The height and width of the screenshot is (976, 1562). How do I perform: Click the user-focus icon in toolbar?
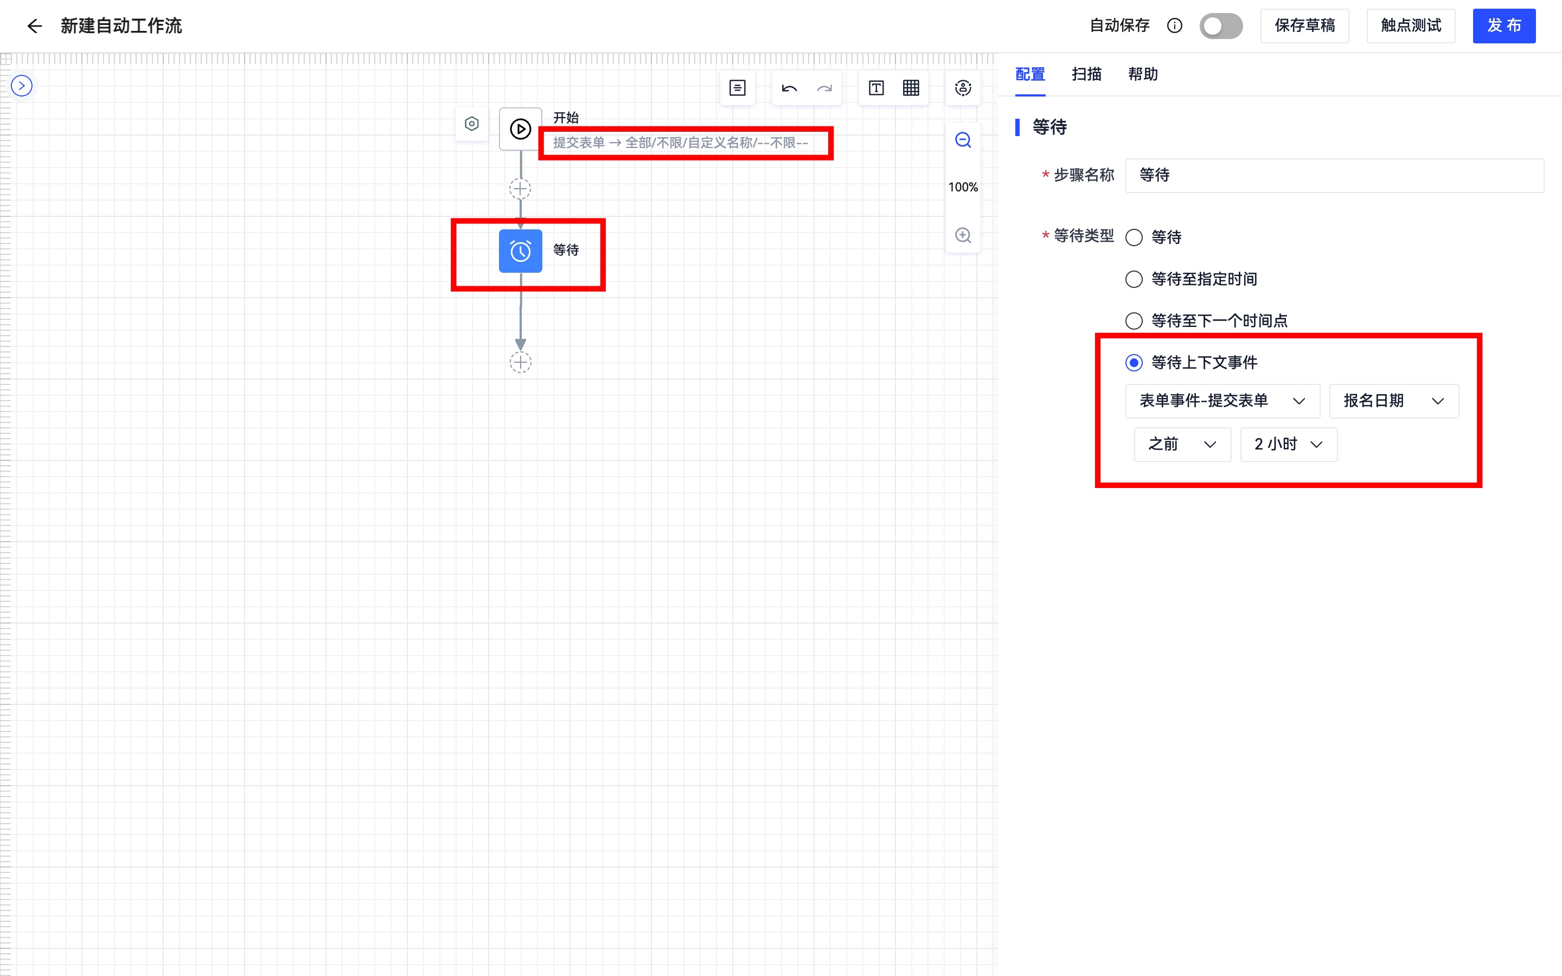962,88
